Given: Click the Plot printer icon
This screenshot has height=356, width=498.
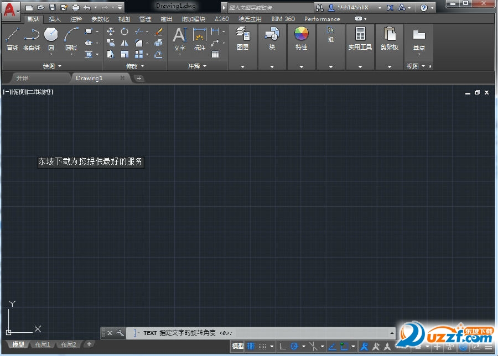Looking at the screenshot, I should click(76, 8).
